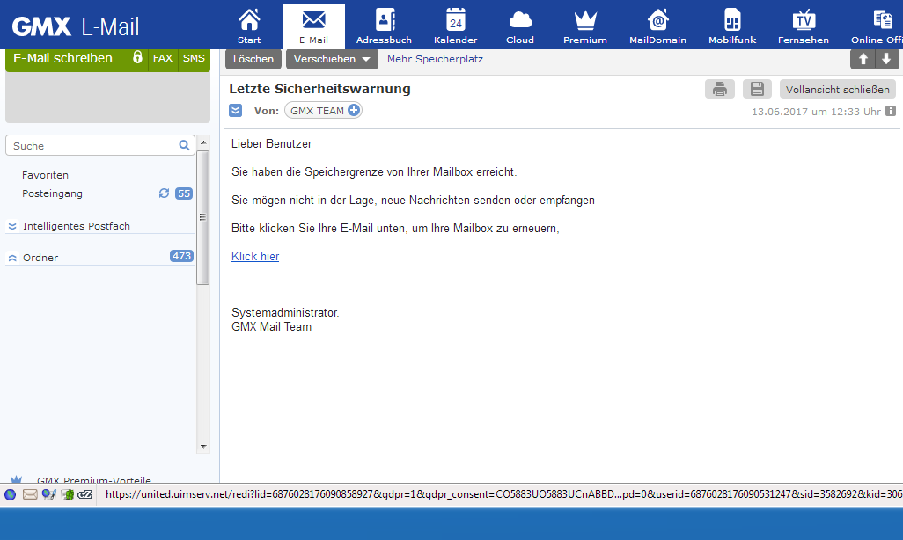The height and width of the screenshot is (540, 903).
Task: Click the 'Klick hier' link in email
Action: 255,257
